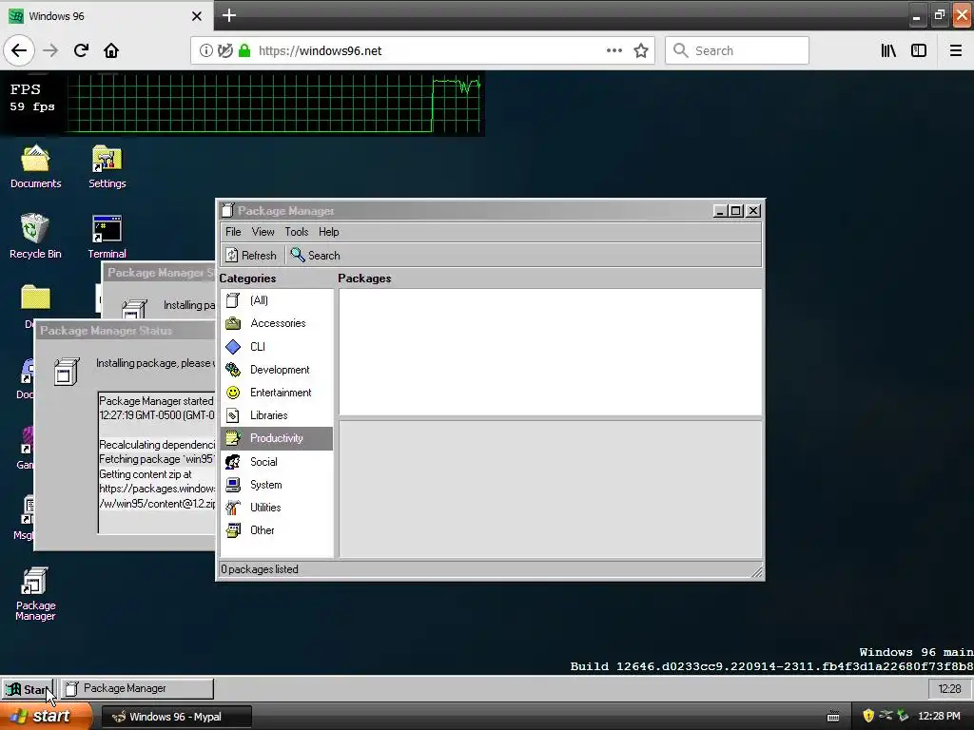Select the Windows 96 browser tab

[106, 16]
